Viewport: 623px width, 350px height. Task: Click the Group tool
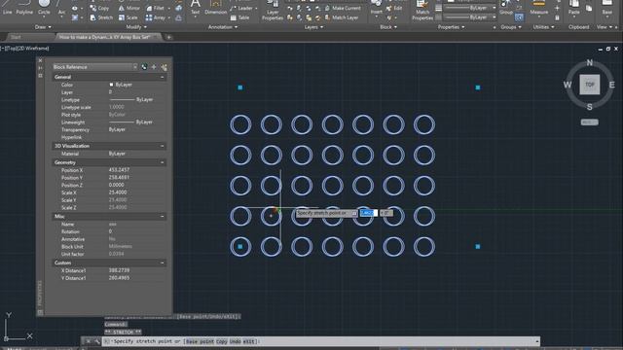click(506, 7)
